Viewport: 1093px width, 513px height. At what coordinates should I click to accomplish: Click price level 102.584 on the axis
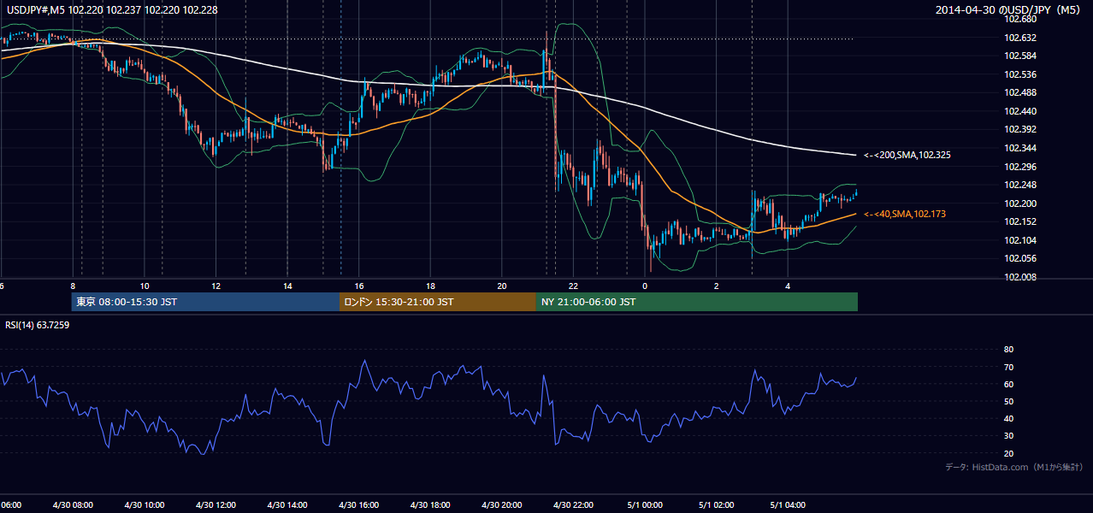[x=1019, y=56]
